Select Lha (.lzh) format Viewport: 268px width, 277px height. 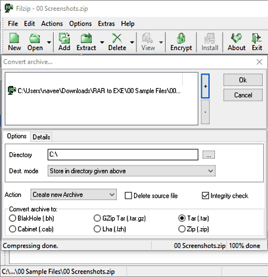tap(97, 229)
